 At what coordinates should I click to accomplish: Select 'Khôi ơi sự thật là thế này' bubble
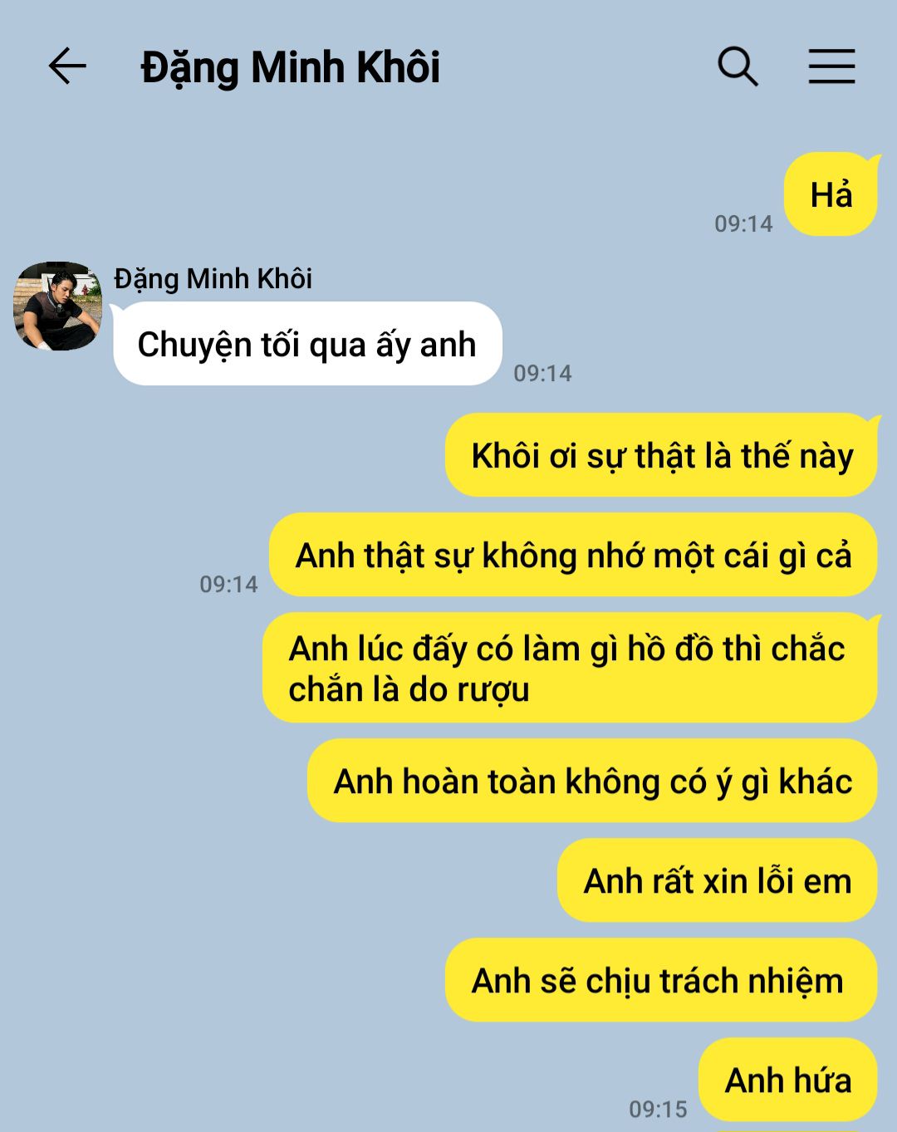tap(662, 455)
